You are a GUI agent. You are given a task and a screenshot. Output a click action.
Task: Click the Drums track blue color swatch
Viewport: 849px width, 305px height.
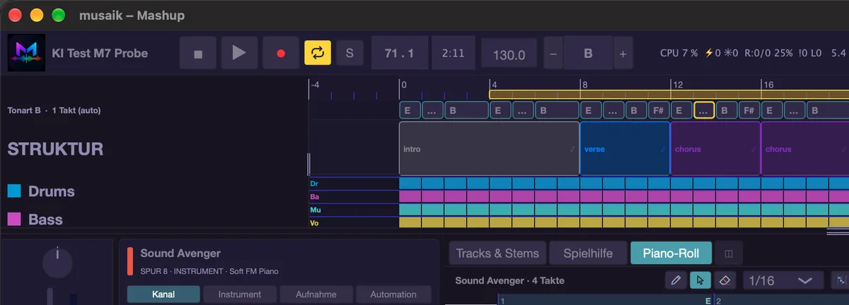(x=14, y=191)
